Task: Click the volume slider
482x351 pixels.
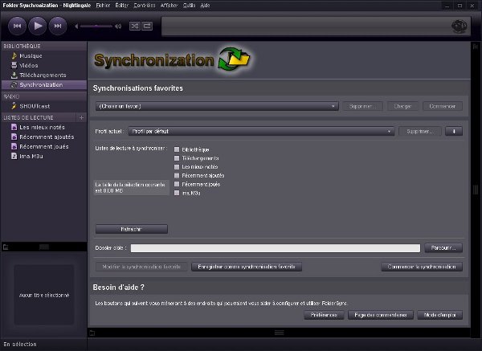Action: click(x=96, y=27)
